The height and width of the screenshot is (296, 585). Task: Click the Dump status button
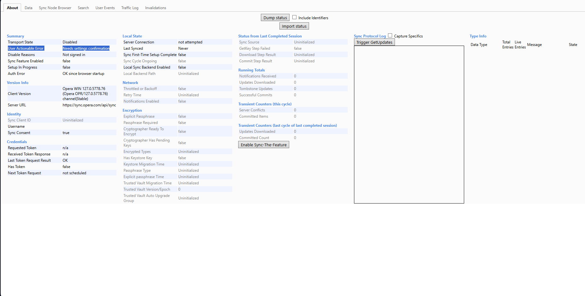click(x=275, y=17)
